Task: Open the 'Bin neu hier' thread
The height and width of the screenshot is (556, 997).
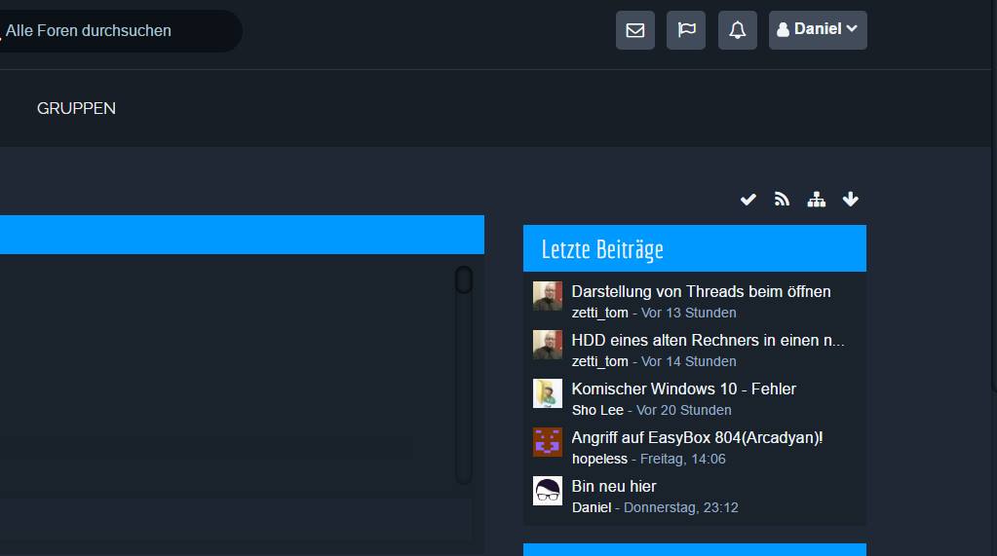Action: [614, 486]
